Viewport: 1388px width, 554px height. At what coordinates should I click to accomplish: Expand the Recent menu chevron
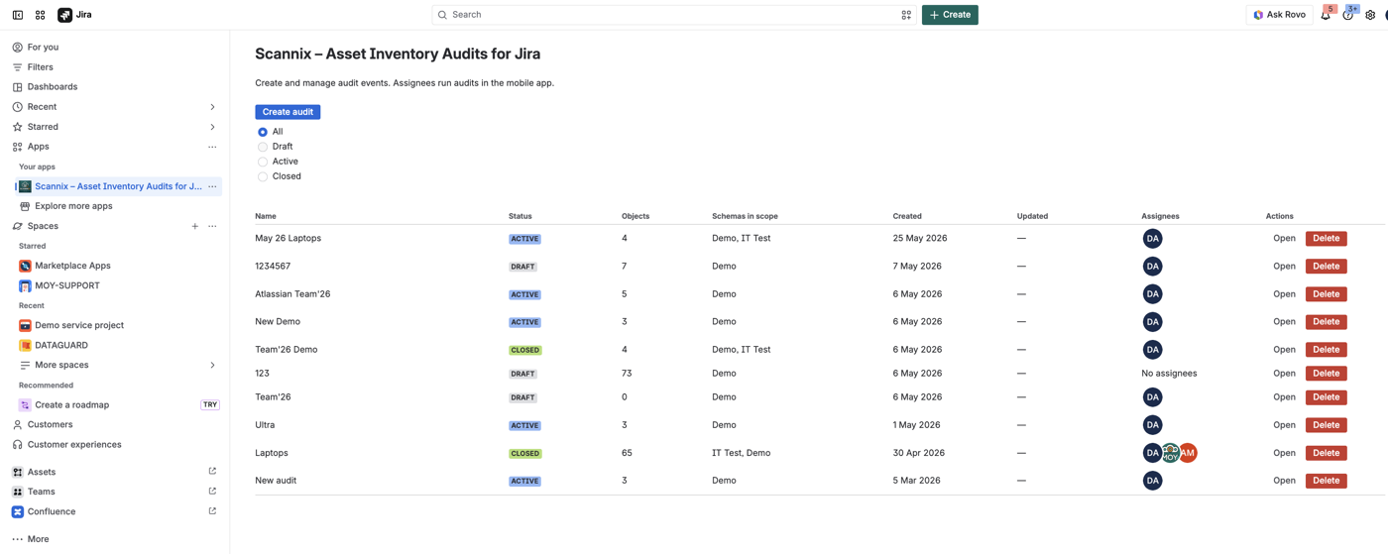[x=212, y=107]
